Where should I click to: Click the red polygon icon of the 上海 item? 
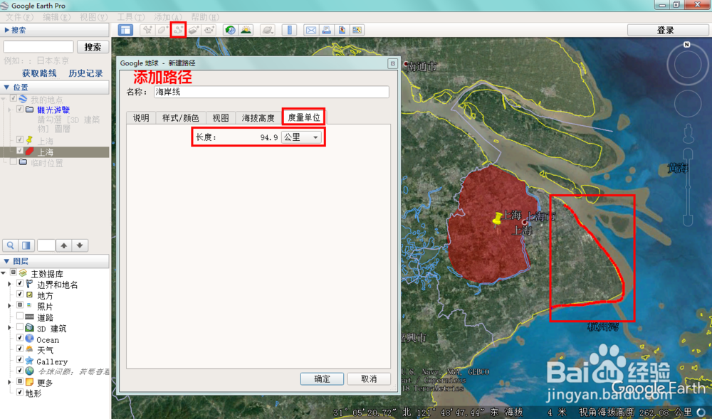coord(29,152)
